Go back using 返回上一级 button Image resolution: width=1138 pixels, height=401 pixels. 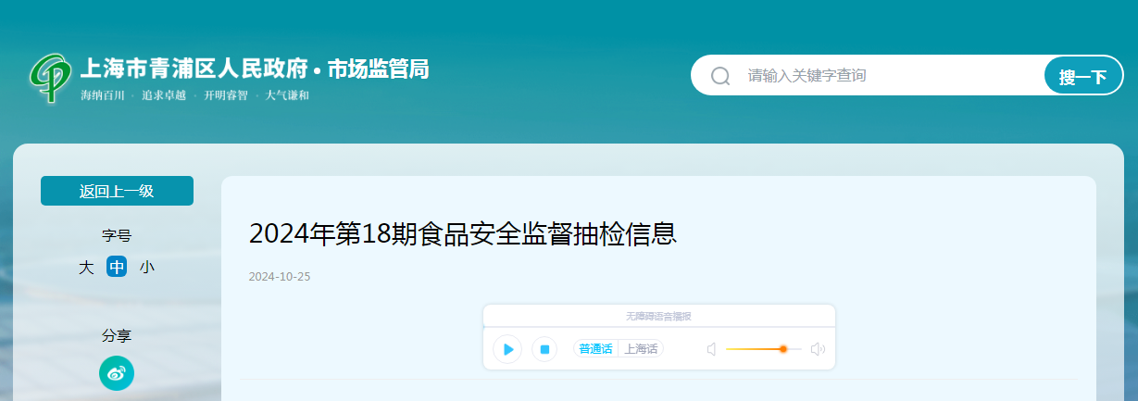tap(117, 191)
